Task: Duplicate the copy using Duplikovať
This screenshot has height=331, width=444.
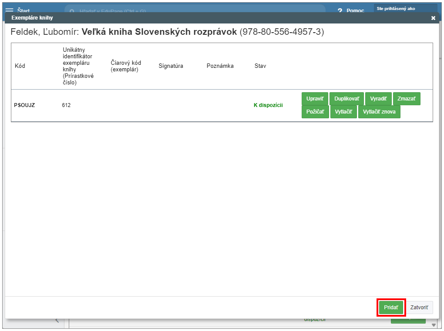Action: [x=346, y=99]
